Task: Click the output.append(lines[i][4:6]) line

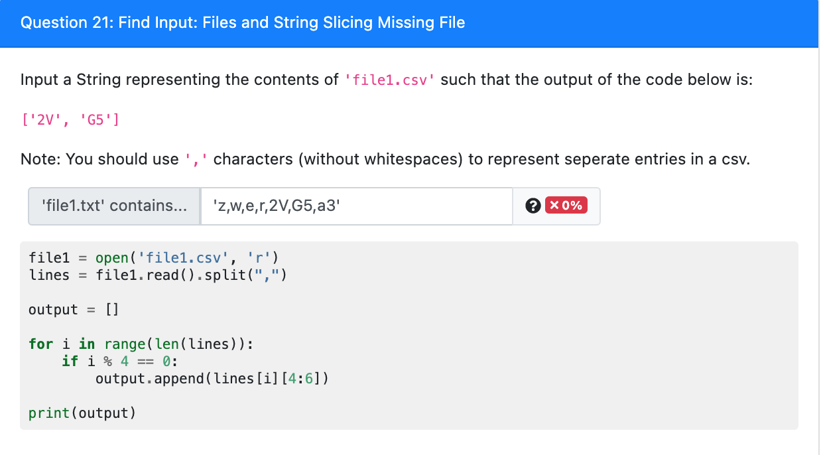Action: (x=212, y=378)
